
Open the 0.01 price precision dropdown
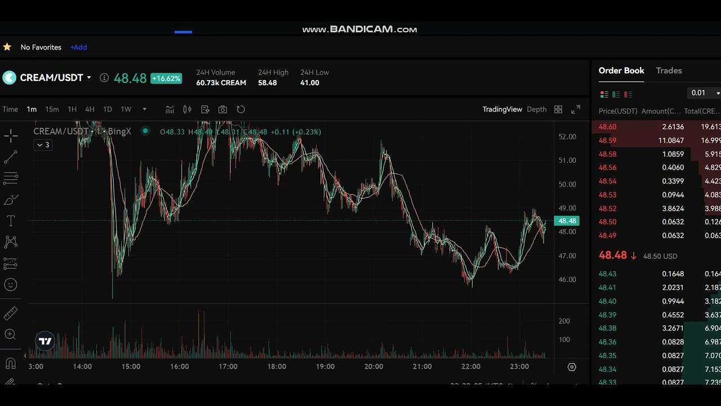pyautogui.click(x=705, y=93)
